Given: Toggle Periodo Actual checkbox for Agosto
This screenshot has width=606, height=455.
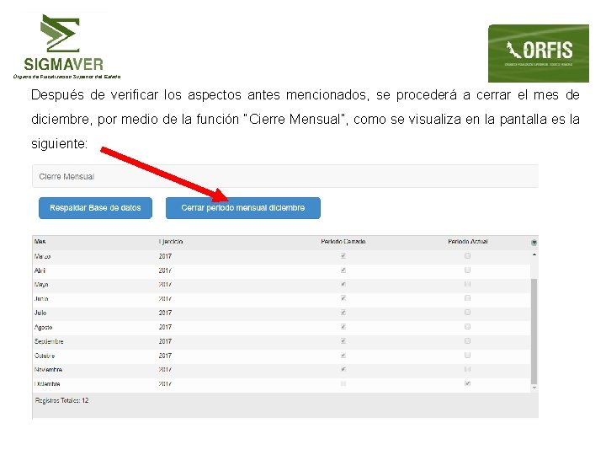Looking at the screenshot, I should click(x=468, y=327).
